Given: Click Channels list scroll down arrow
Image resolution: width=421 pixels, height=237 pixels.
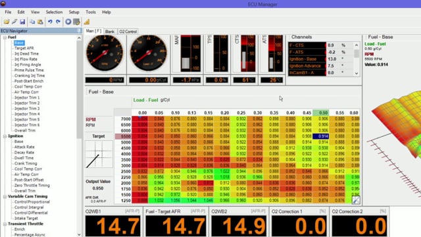Looking at the screenshot, I should 357,73.
